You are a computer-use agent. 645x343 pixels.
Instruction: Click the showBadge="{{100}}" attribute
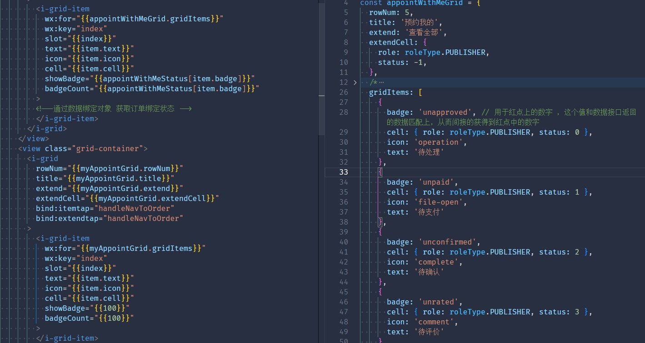click(87, 308)
